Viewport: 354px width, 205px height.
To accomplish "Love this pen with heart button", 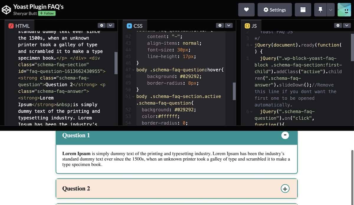I will pos(246,10).
